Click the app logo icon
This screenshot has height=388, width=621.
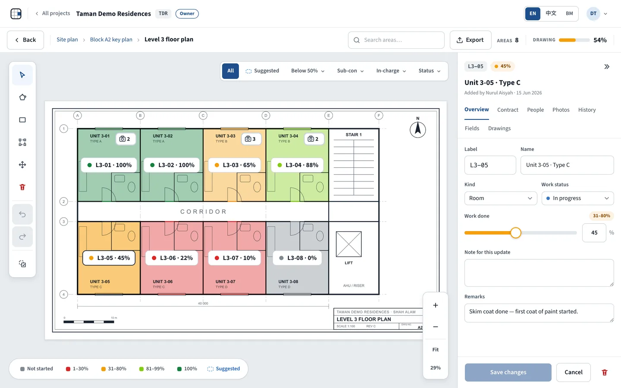pos(16,14)
